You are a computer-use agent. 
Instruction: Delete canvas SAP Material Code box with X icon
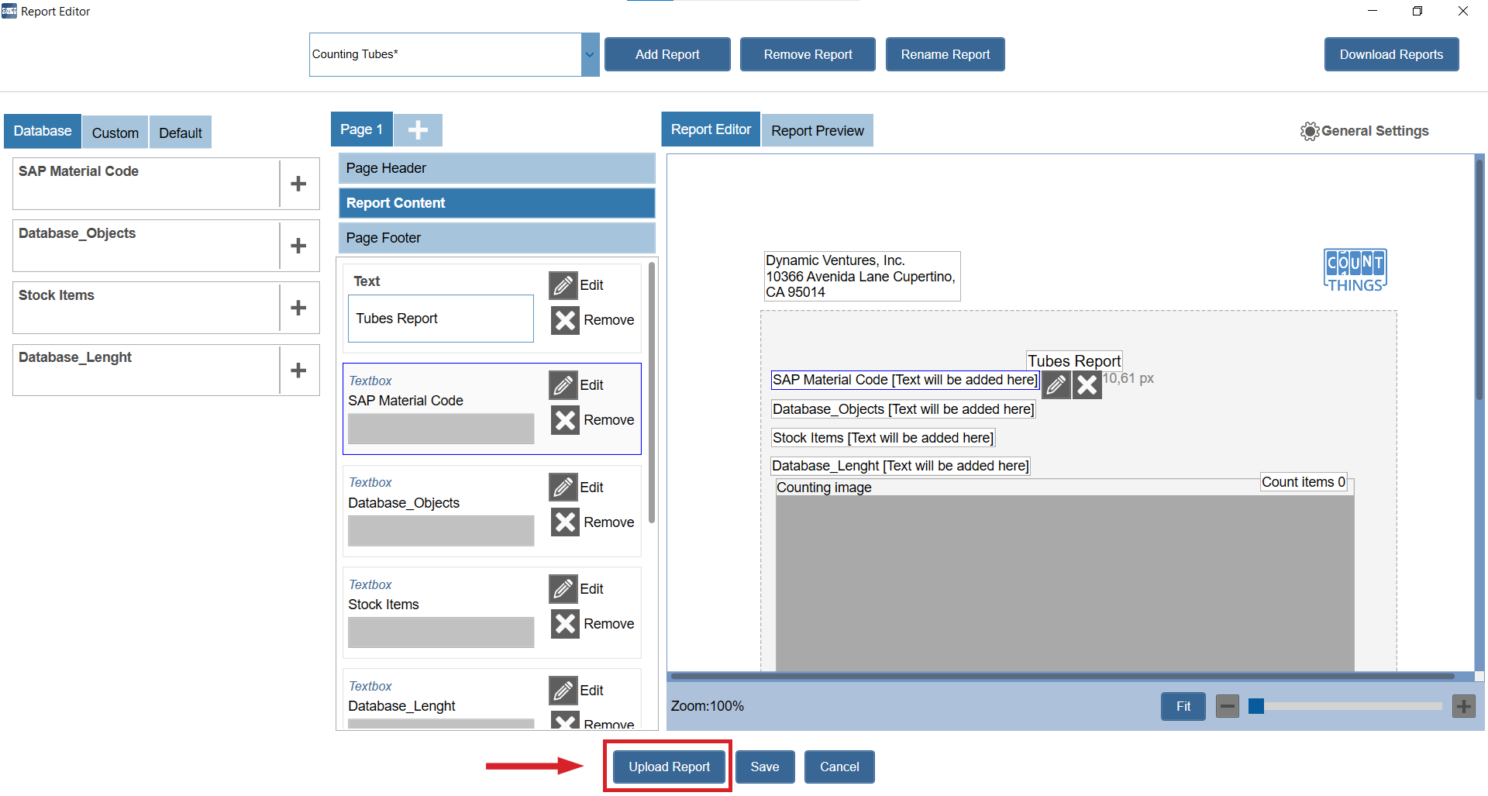tap(1087, 384)
